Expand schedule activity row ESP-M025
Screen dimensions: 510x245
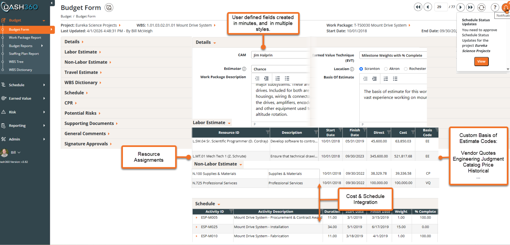pyautogui.click(x=197, y=227)
